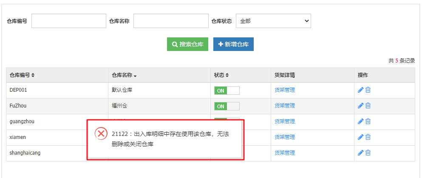Sort the table by 仓库编号 column
The width and height of the screenshot is (422, 178).
click(x=22, y=75)
